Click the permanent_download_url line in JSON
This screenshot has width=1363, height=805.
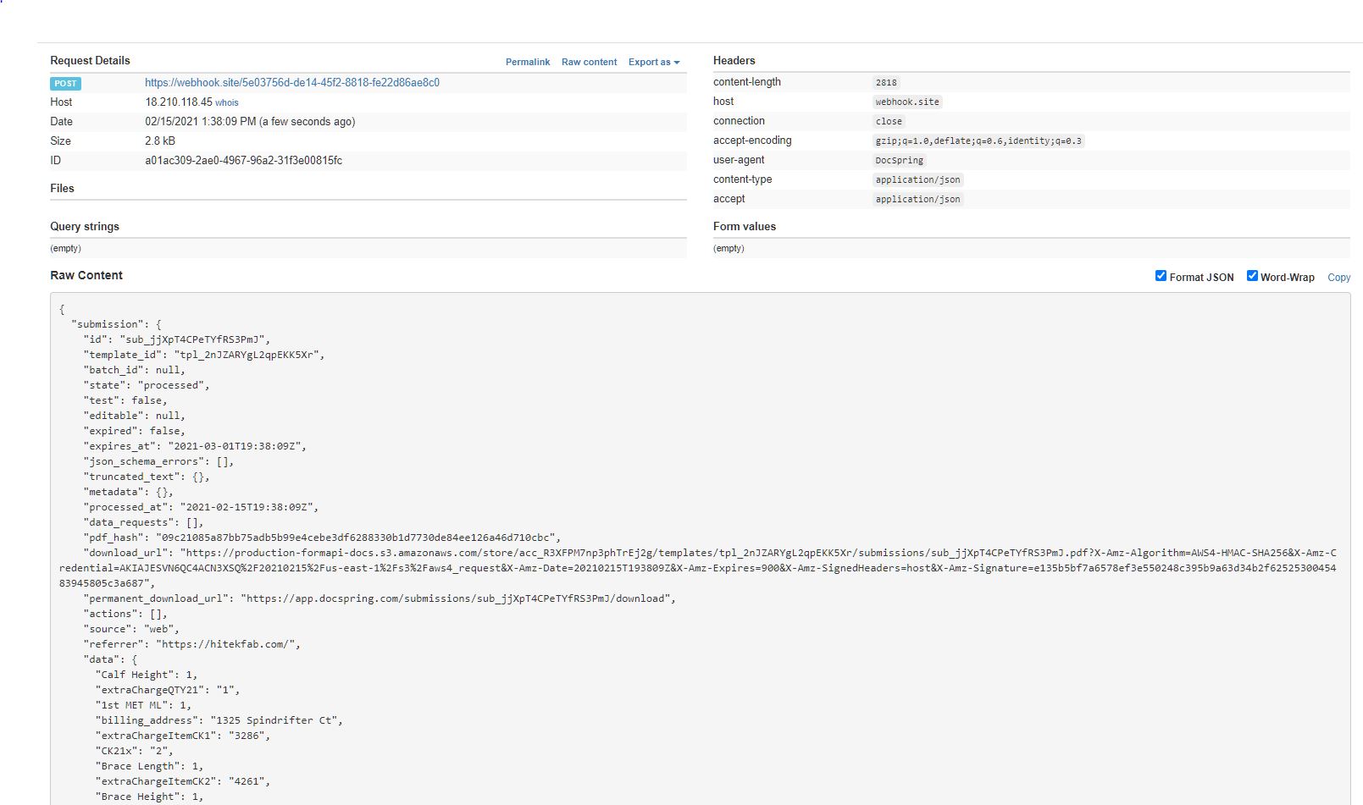click(x=380, y=598)
